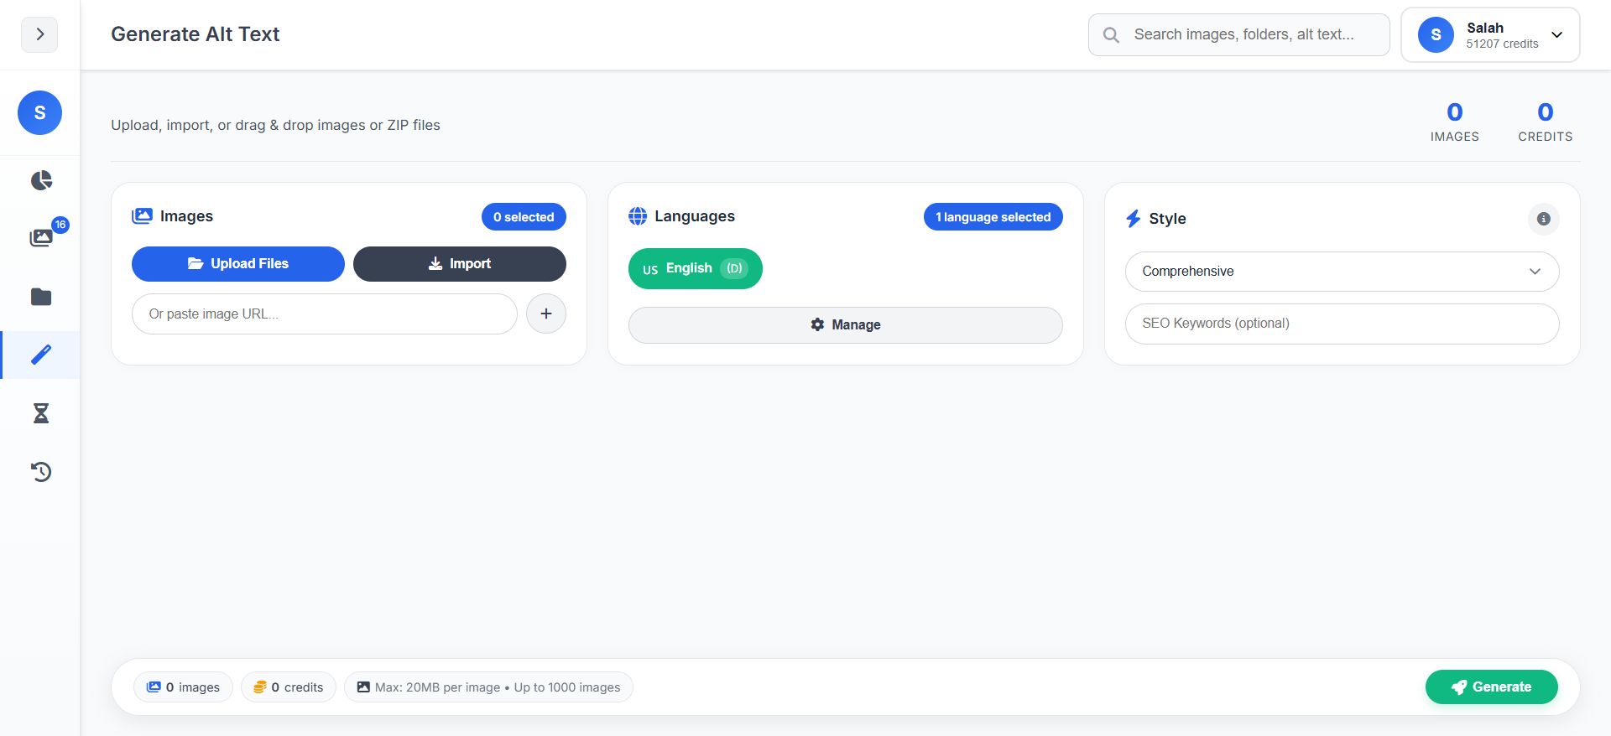The height and width of the screenshot is (736, 1611).
Task: Click the SEO Keywords optional field
Action: [1342, 324]
